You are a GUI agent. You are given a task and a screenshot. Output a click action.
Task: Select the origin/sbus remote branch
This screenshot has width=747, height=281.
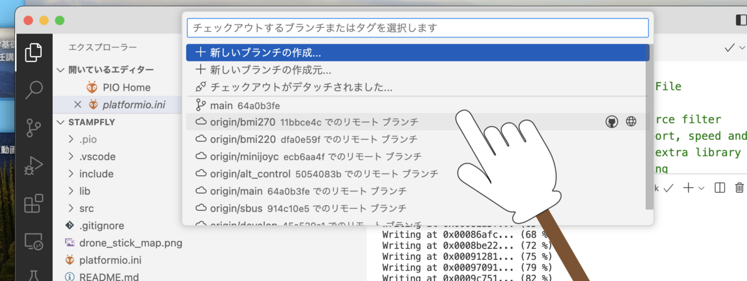click(416, 207)
